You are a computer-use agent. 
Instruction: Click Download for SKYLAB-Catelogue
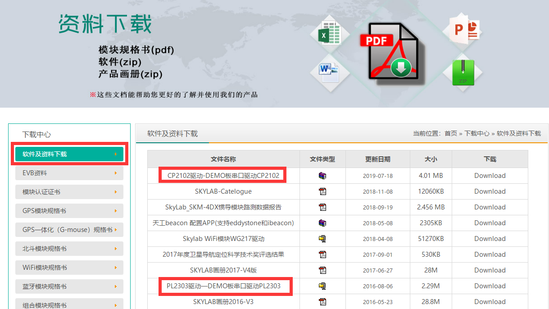490,191
